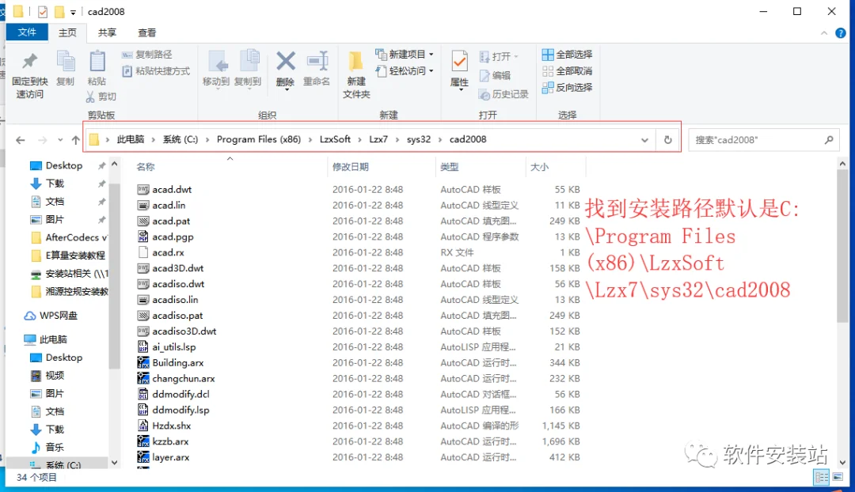Open the blue help icon
Image resolution: width=855 pixels, height=492 pixels.
tap(841, 33)
